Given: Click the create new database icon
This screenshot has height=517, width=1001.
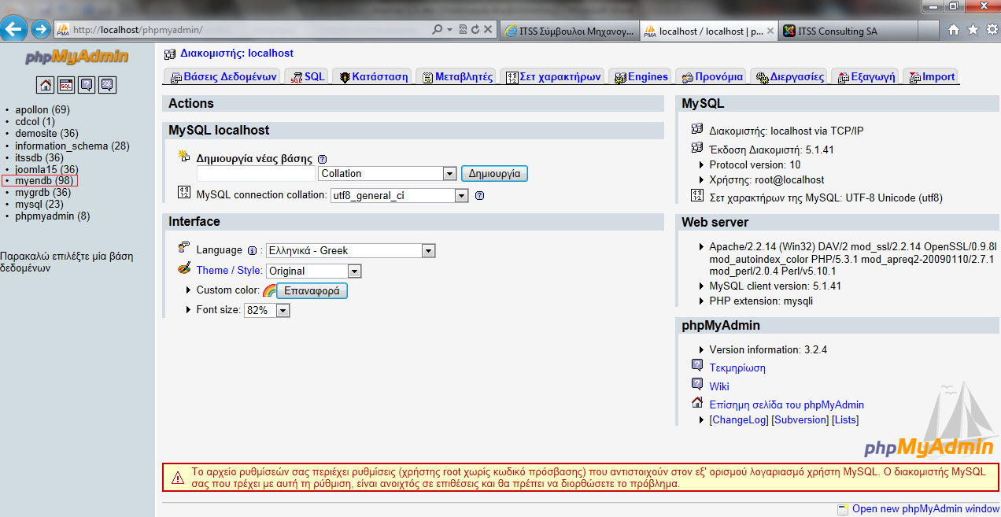Looking at the screenshot, I should tap(184, 156).
